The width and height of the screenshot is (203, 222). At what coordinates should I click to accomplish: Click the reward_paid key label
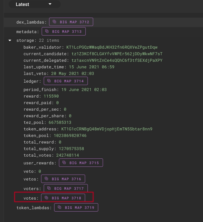[39, 103]
